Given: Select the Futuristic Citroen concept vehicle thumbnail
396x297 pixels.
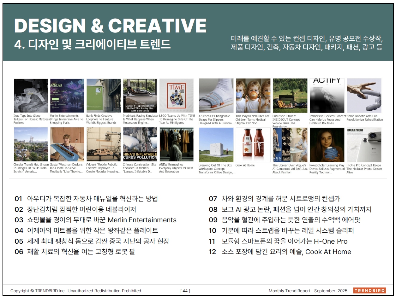Looking at the screenshot, I should point(290,96).
